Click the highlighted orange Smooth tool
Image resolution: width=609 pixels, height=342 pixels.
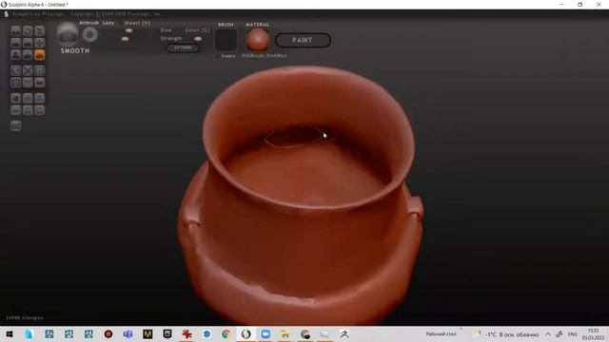(x=40, y=55)
